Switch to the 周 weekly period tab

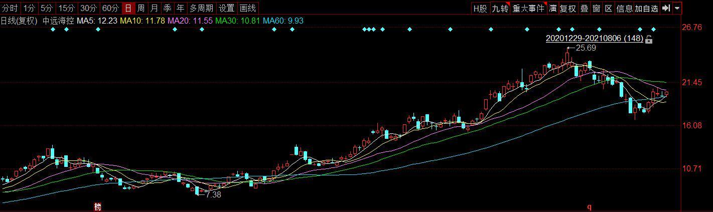pos(141,8)
